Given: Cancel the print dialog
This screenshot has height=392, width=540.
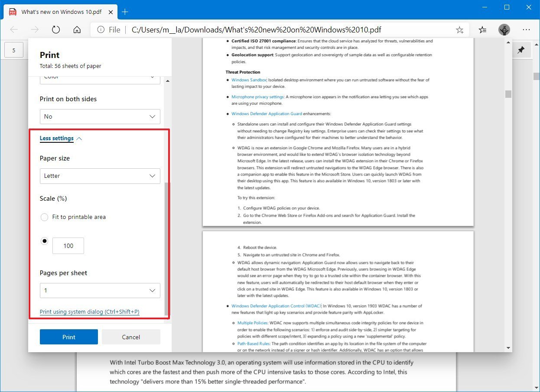Looking at the screenshot, I should [131, 337].
